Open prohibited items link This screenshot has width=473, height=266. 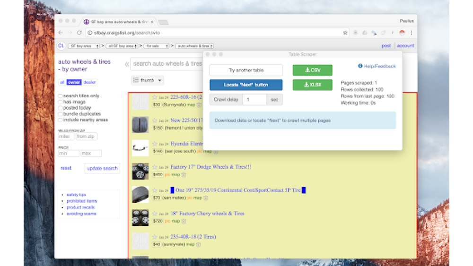pos(82,201)
